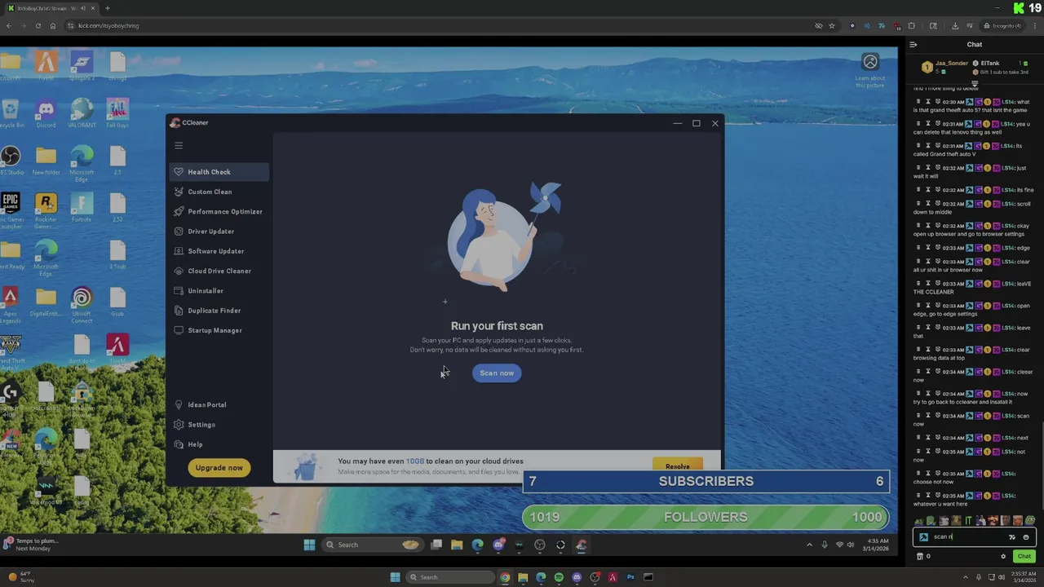The image size is (1044, 587).
Task: Open CCleaner Settings
Action: click(196, 425)
